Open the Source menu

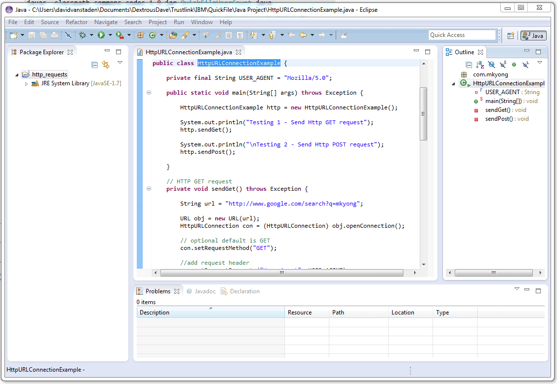pos(50,22)
